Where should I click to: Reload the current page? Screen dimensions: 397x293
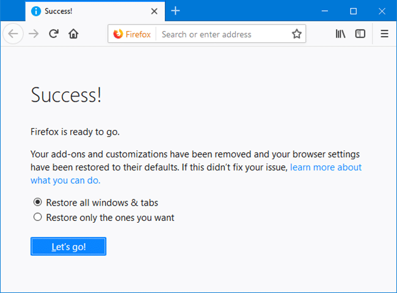tap(54, 34)
